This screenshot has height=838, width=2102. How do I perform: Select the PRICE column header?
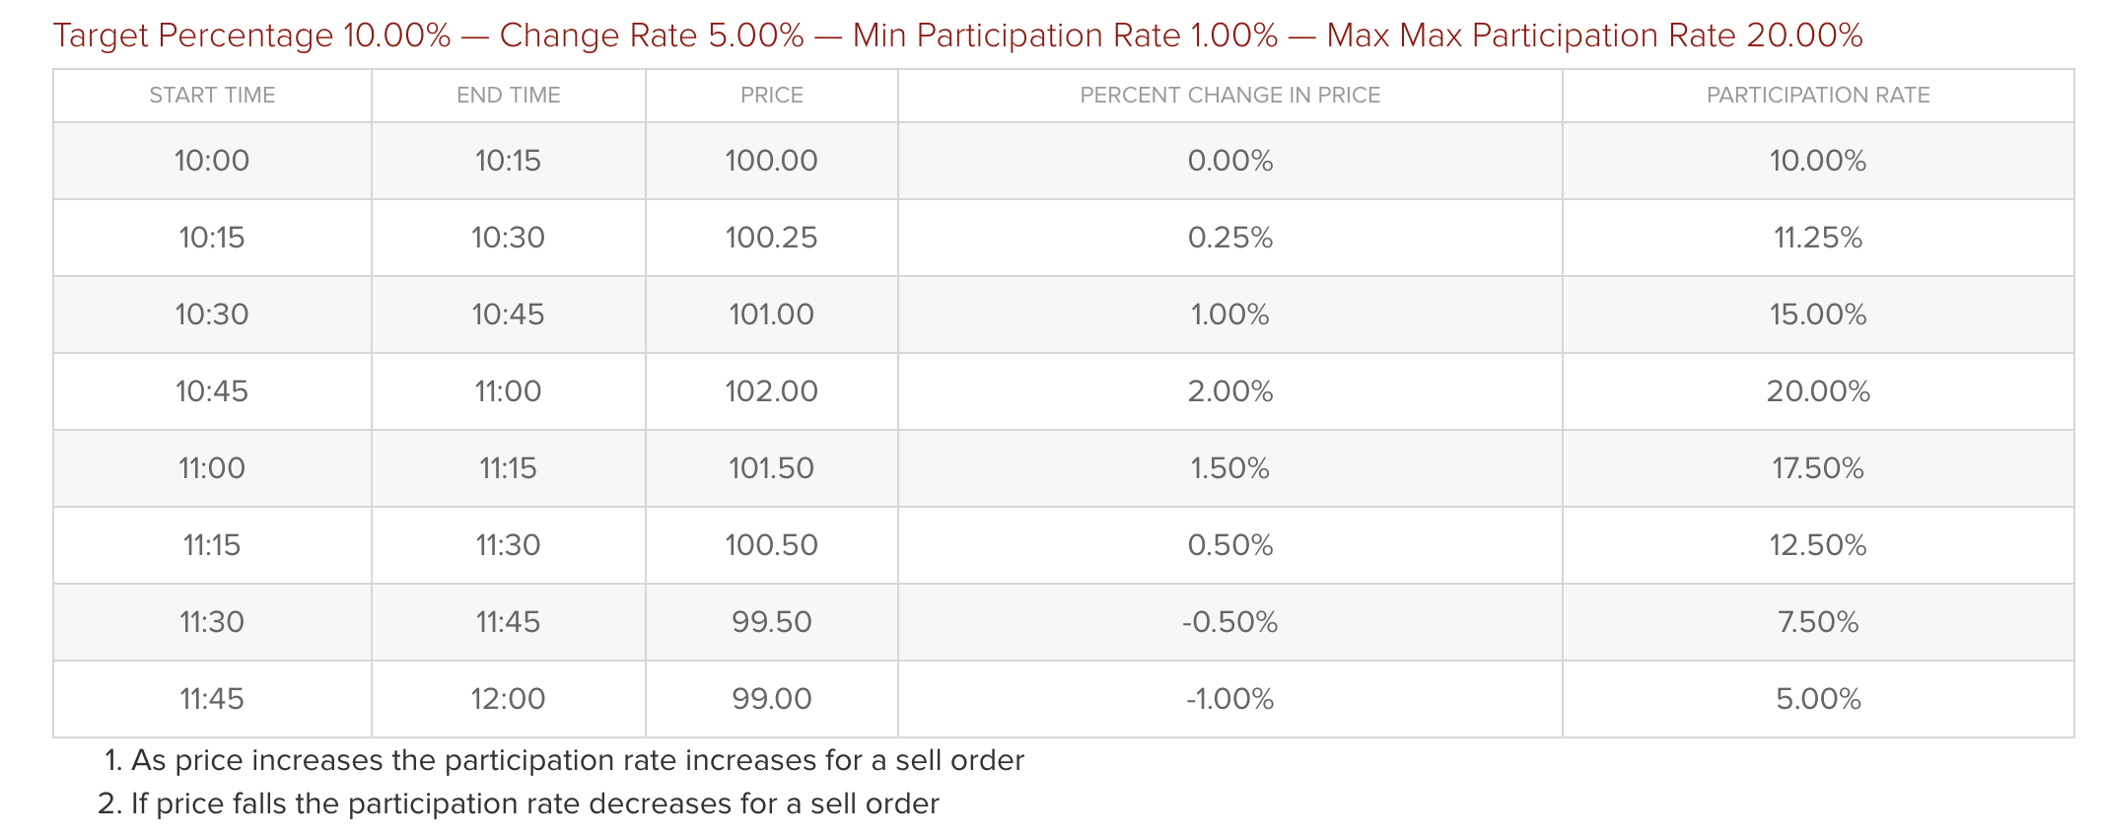pyautogui.click(x=771, y=96)
